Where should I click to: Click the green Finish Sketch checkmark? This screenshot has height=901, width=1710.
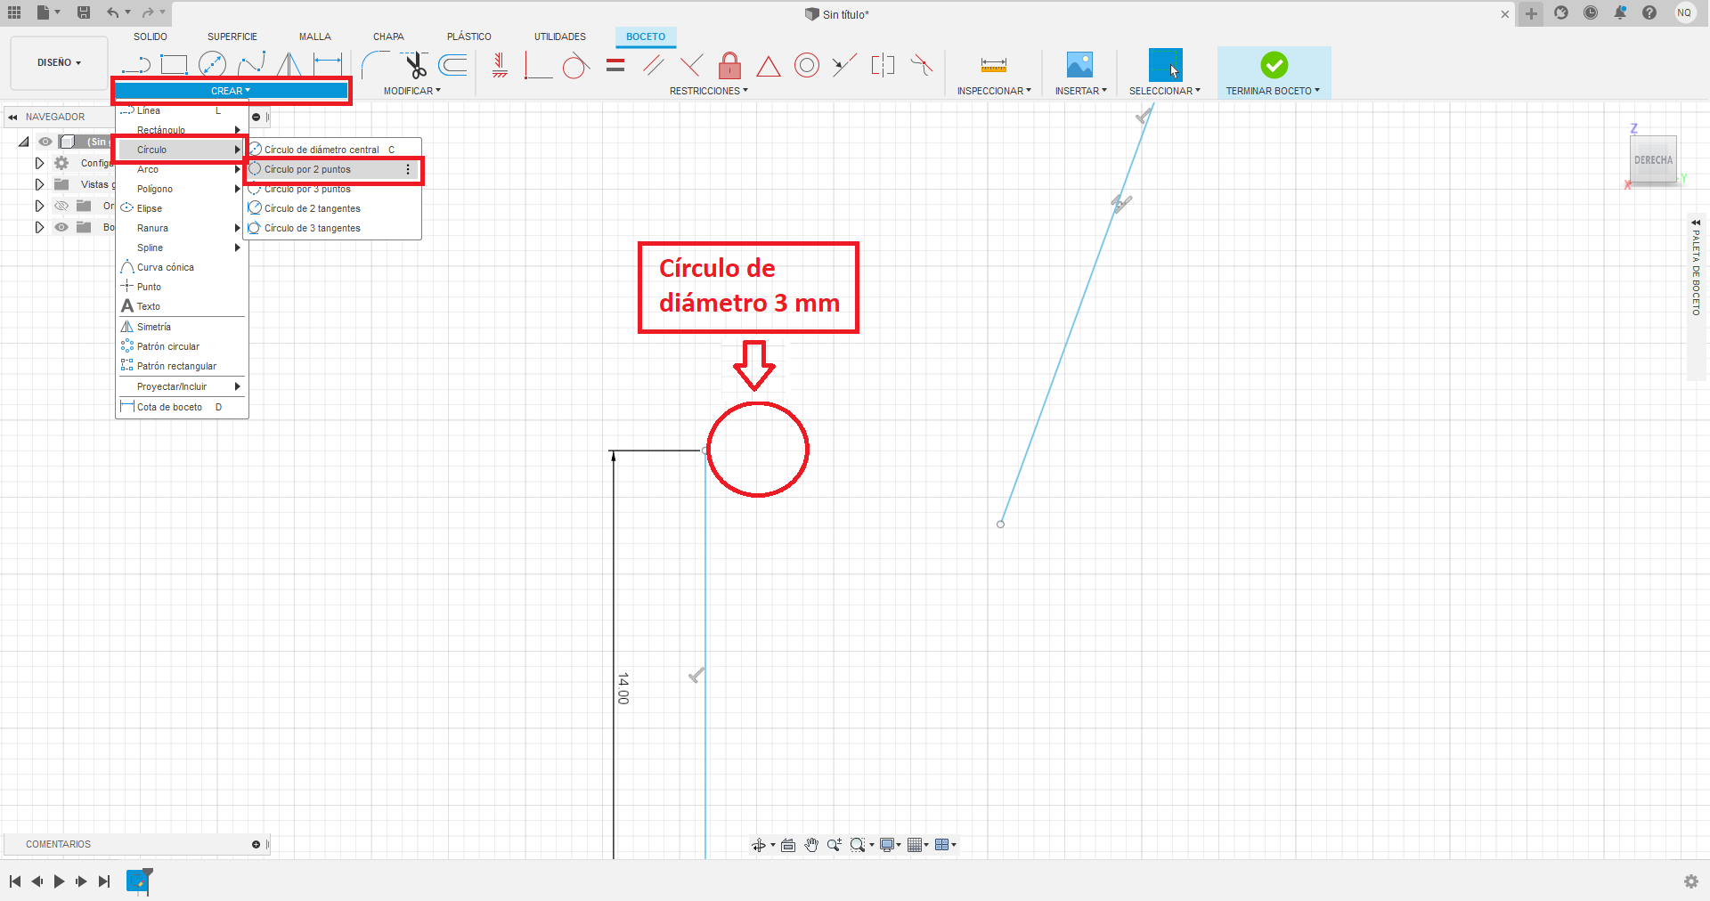pyautogui.click(x=1274, y=65)
